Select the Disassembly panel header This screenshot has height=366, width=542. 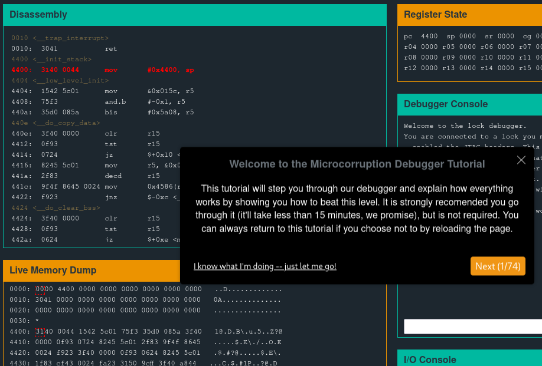pos(38,15)
